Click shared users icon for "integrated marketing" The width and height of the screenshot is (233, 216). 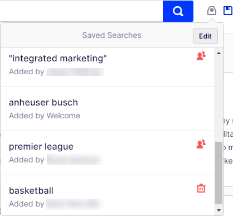[201, 56]
